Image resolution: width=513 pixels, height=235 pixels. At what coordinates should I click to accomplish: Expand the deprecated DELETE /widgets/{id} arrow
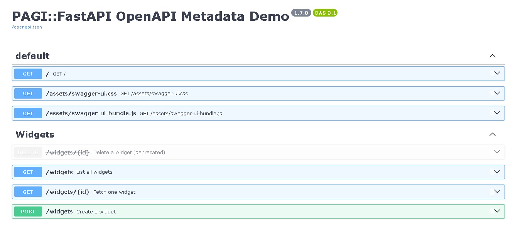tap(497, 152)
